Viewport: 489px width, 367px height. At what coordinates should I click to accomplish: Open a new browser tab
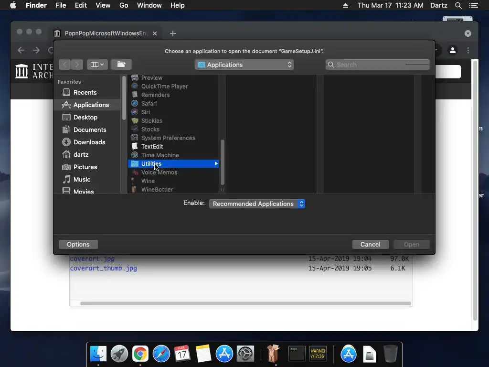pyautogui.click(x=173, y=33)
